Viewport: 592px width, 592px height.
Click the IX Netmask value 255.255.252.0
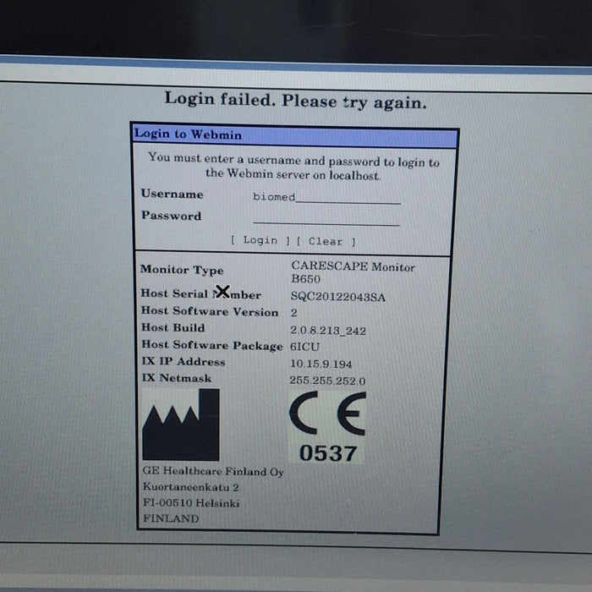point(327,381)
